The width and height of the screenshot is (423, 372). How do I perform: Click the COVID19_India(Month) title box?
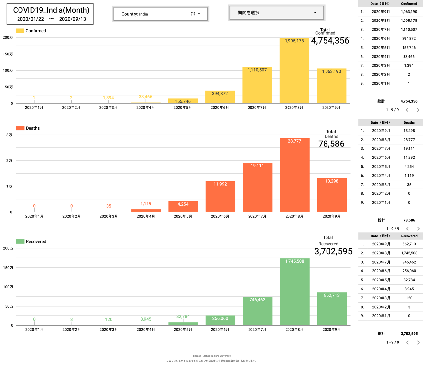click(x=50, y=14)
